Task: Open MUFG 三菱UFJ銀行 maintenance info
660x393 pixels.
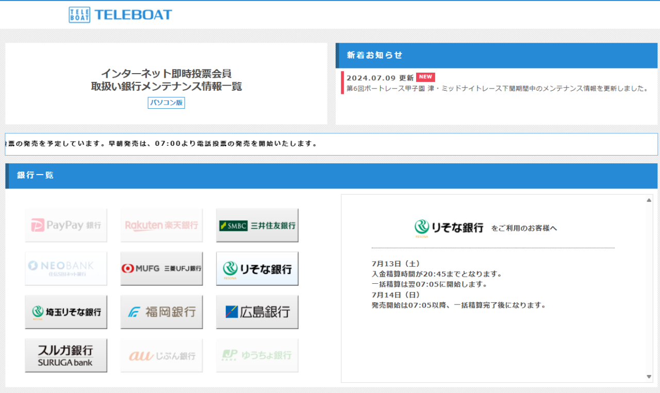Action: point(161,268)
